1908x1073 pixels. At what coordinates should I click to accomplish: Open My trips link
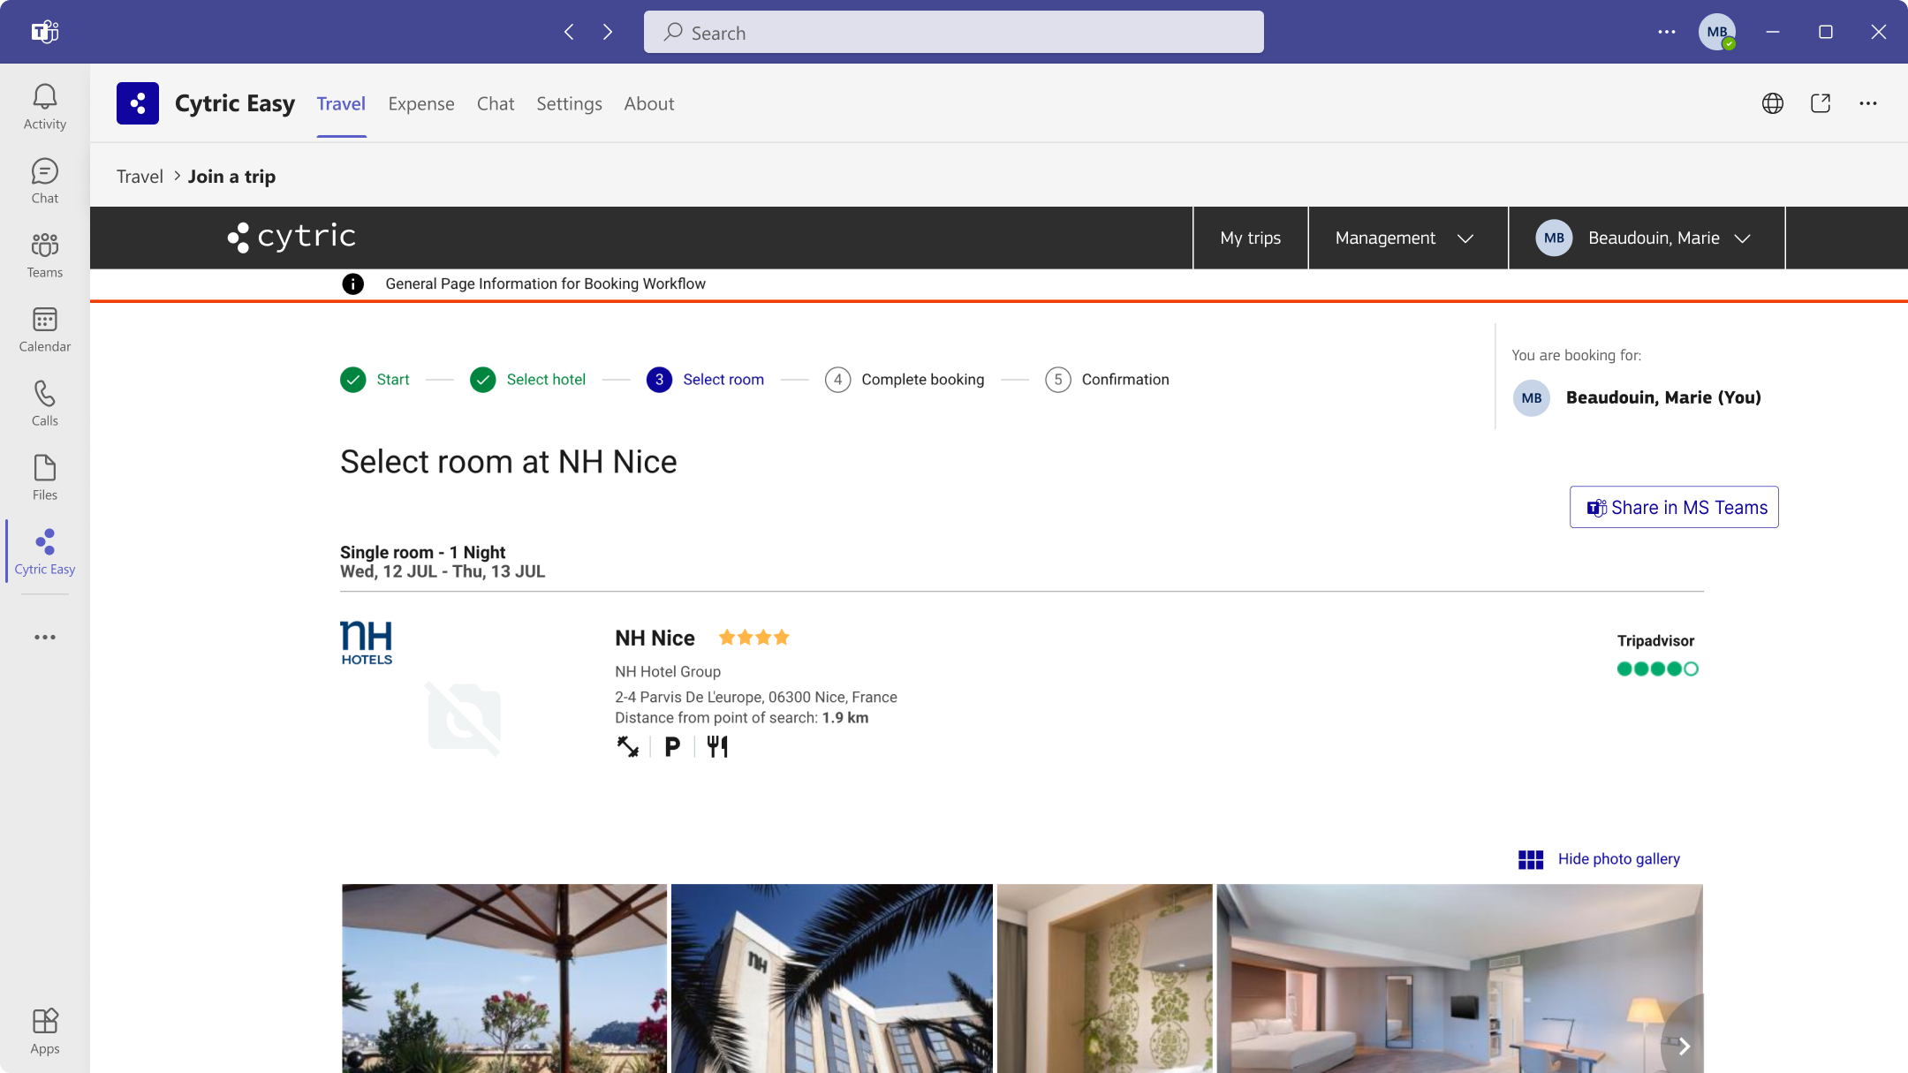pyautogui.click(x=1250, y=238)
